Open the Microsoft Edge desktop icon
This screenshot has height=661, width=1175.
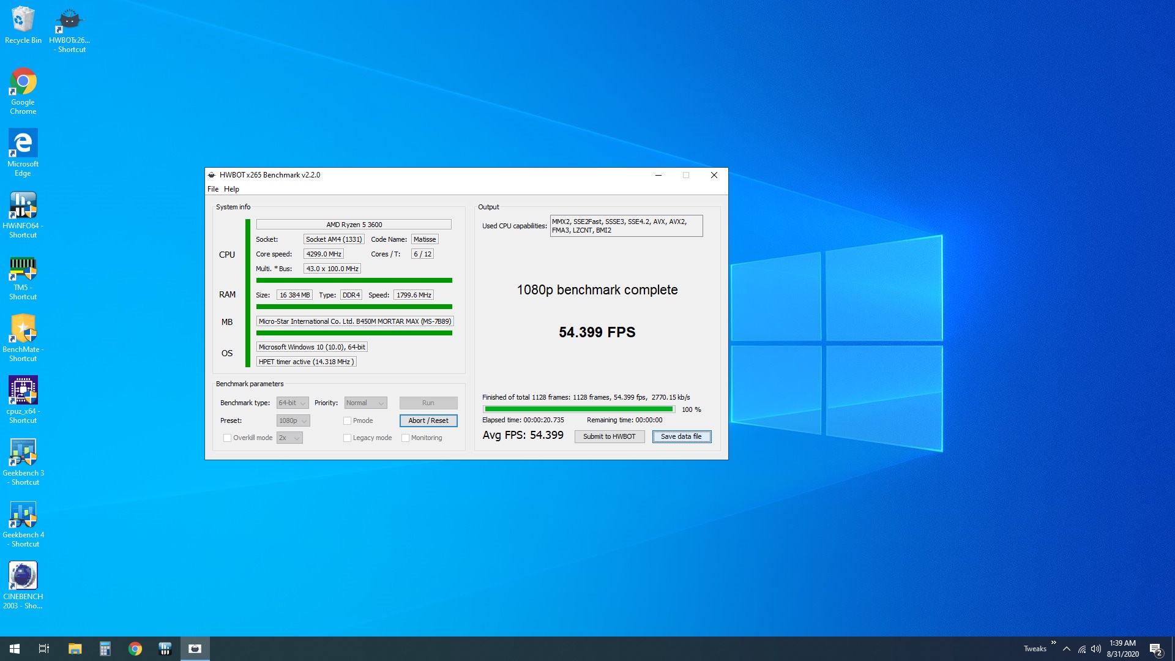(23, 152)
